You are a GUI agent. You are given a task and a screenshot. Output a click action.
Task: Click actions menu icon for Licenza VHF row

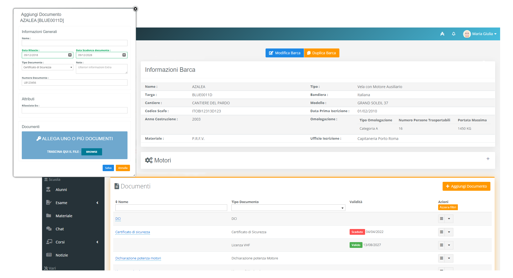tap(442, 245)
